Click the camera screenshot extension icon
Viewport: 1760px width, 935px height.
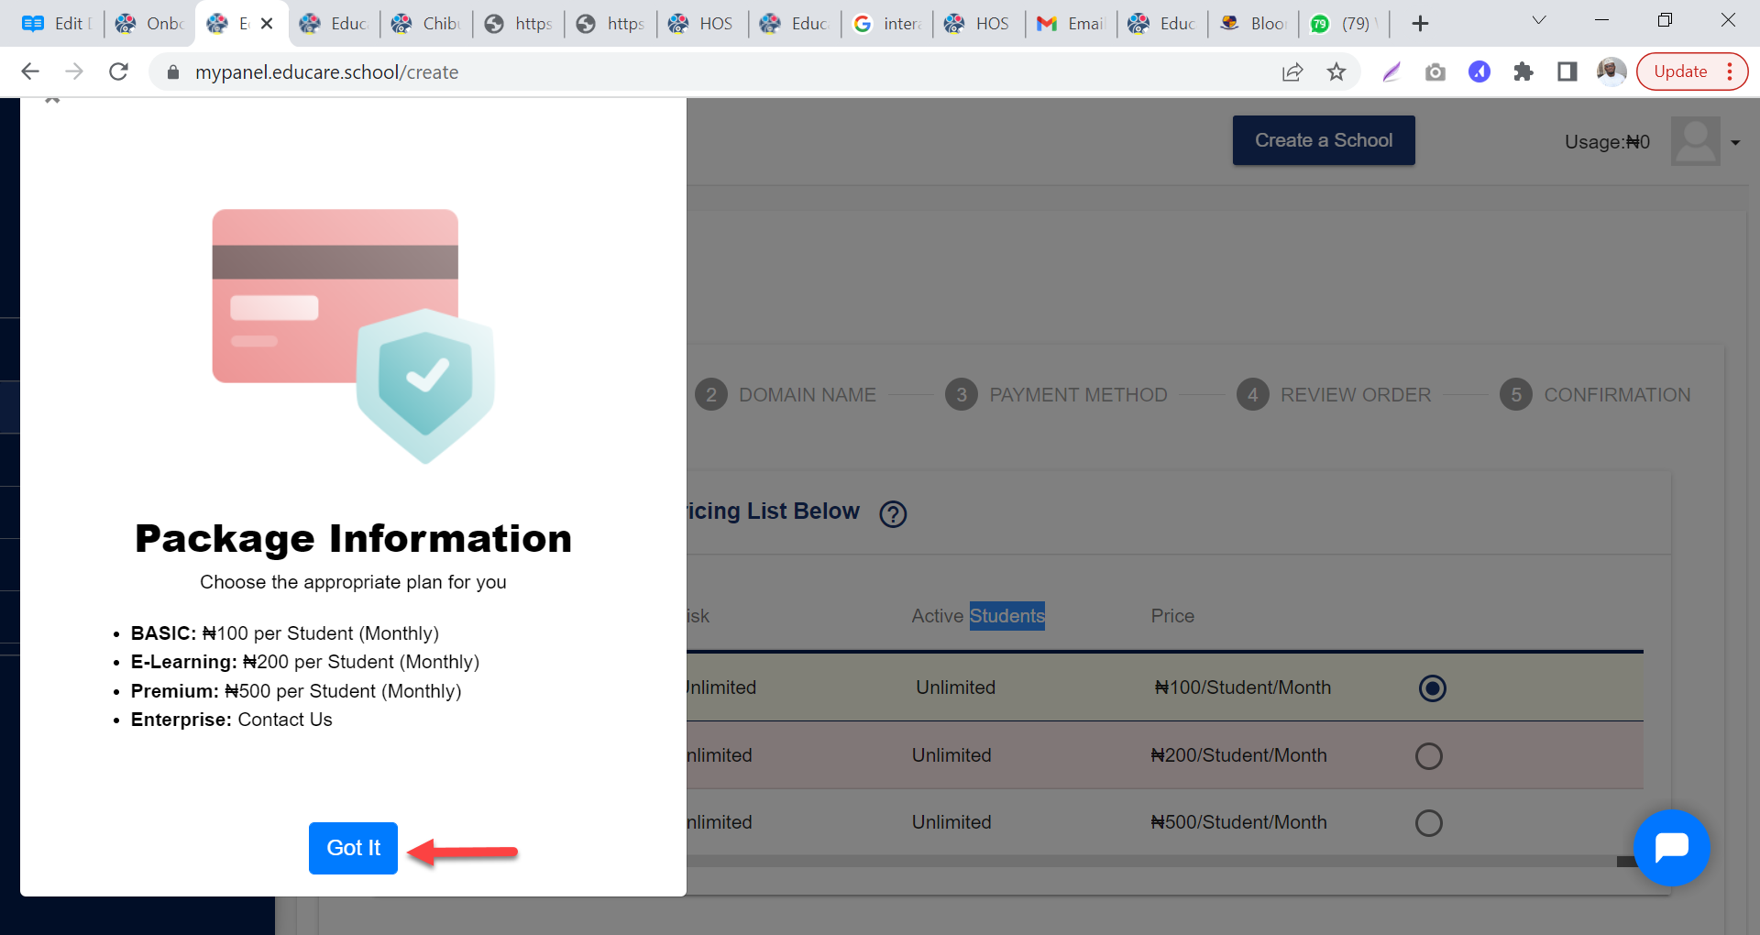tap(1435, 72)
